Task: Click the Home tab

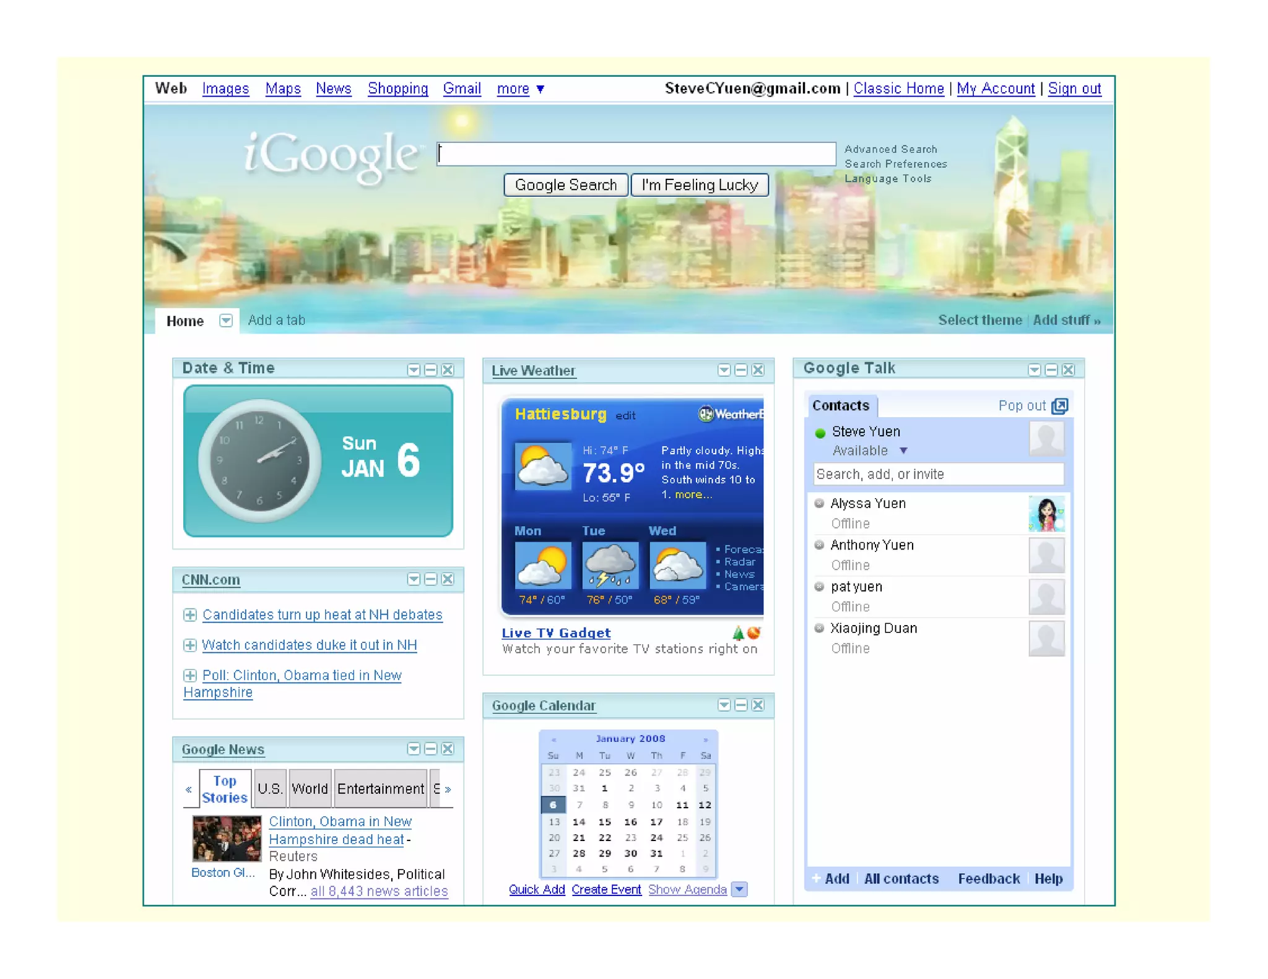Action: 185,321
